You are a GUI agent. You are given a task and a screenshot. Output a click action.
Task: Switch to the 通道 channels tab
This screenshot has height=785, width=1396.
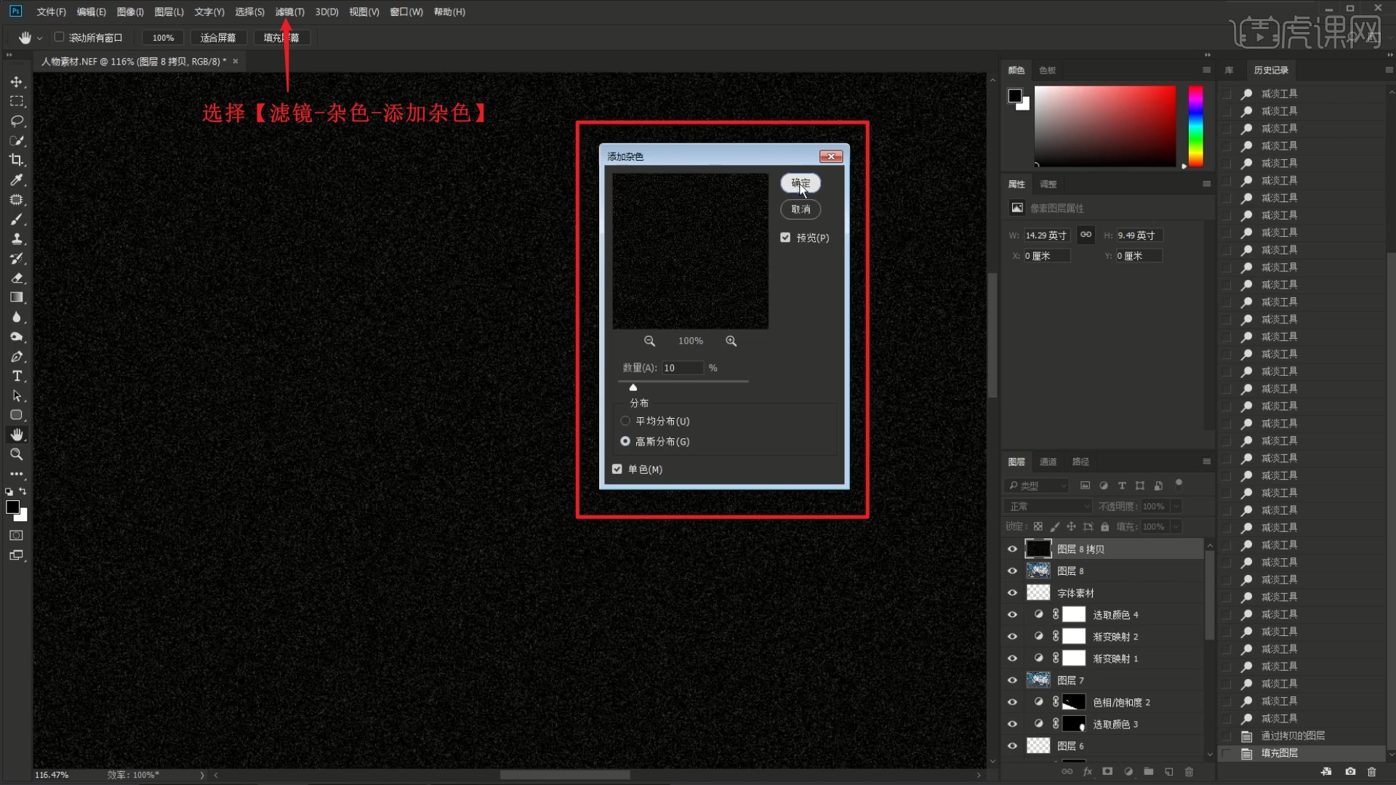(1048, 462)
